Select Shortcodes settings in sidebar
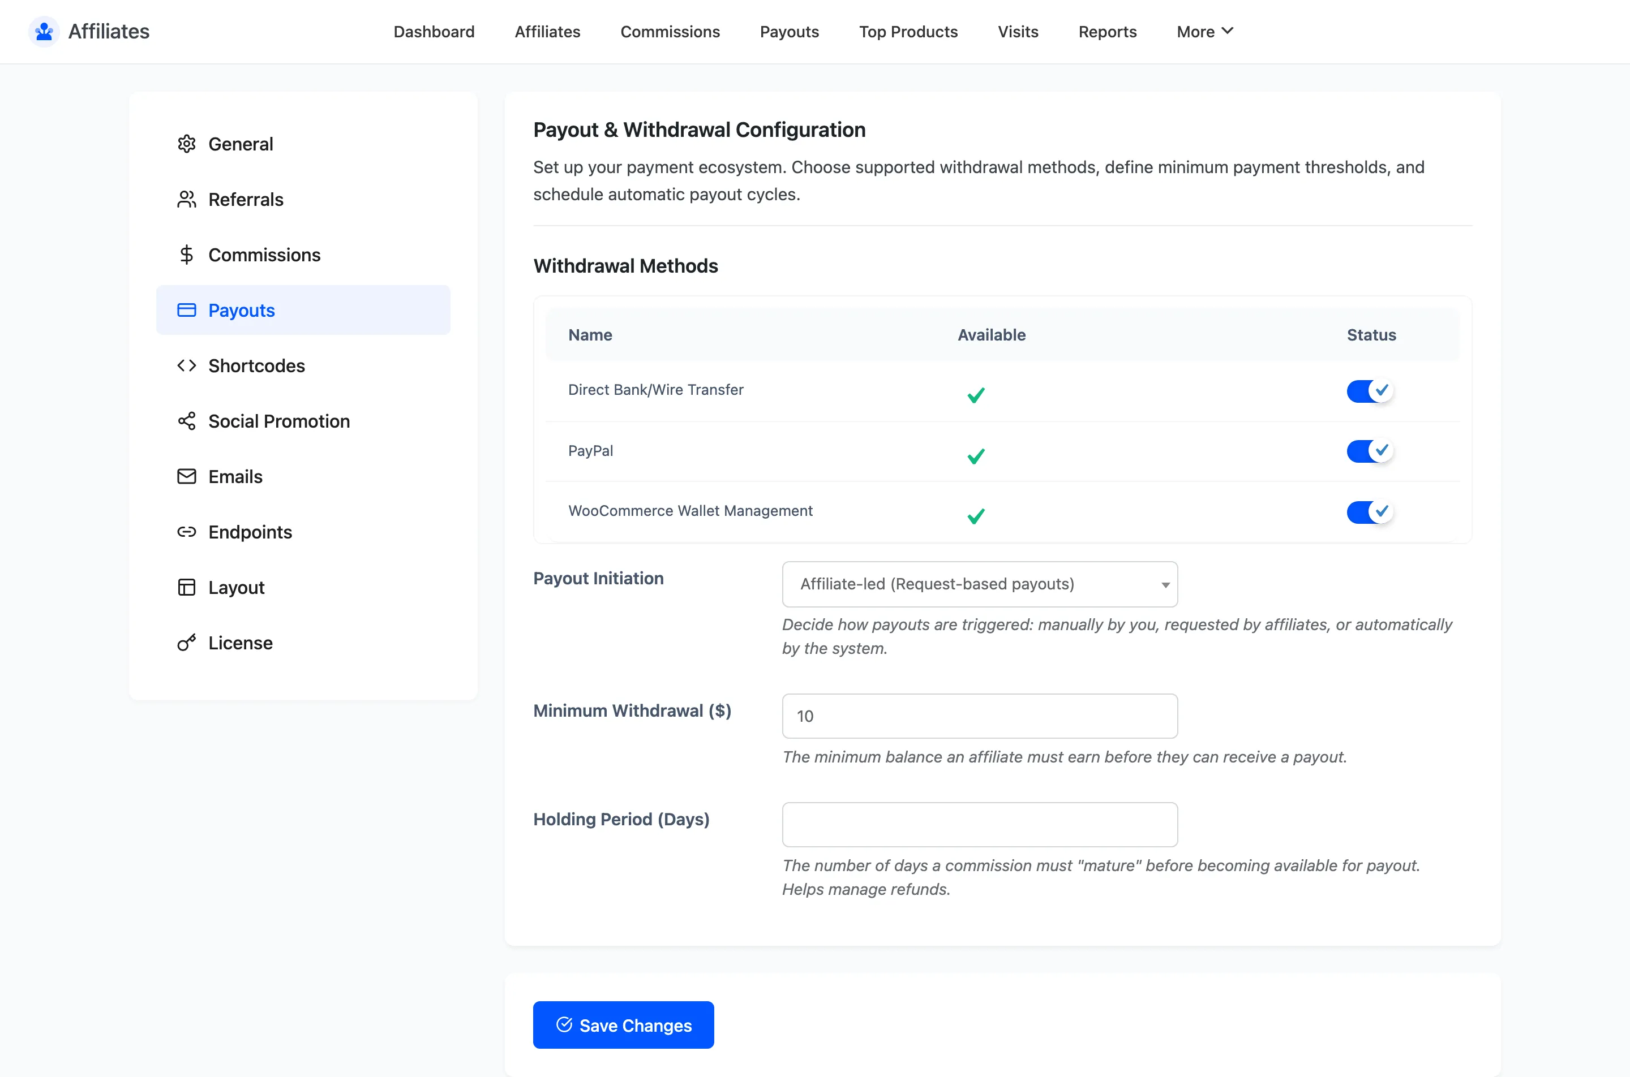This screenshot has width=1630, height=1077. 303,365
